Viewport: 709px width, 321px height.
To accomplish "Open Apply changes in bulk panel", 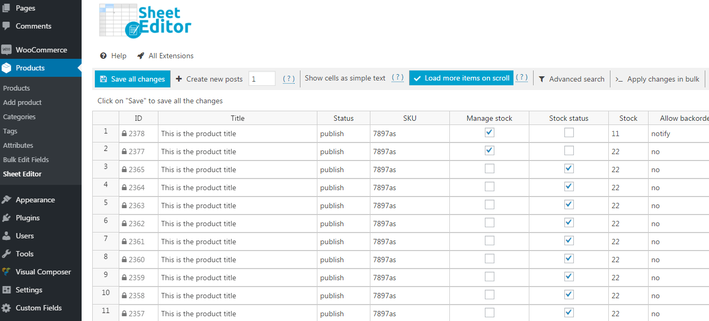I will click(x=658, y=79).
